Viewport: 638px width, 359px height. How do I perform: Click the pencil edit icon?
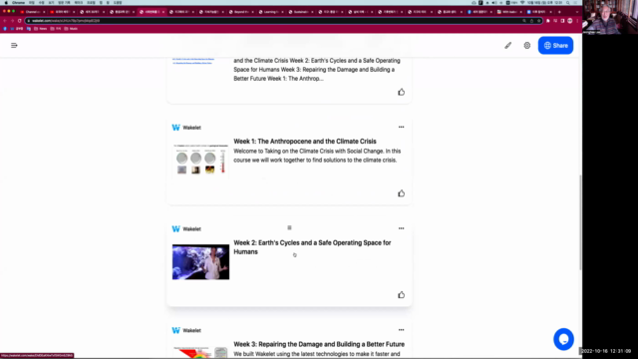tap(507, 45)
